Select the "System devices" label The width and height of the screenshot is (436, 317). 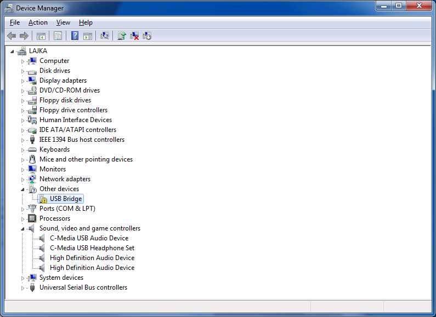coord(61,278)
